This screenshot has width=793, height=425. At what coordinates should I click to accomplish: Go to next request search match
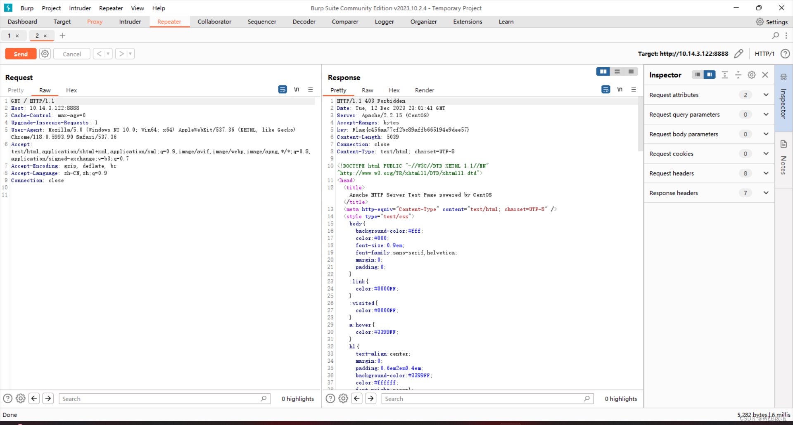tap(48, 399)
